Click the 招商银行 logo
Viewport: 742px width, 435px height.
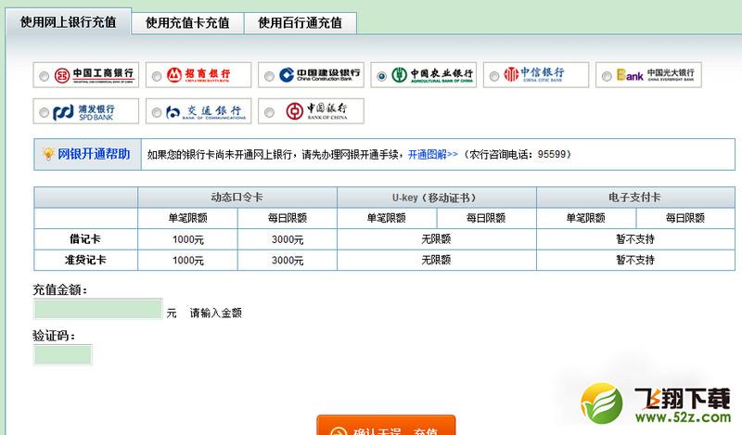(x=198, y=75)
